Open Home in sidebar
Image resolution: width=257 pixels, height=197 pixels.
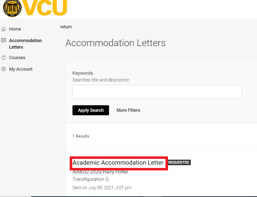coord(15,29)
